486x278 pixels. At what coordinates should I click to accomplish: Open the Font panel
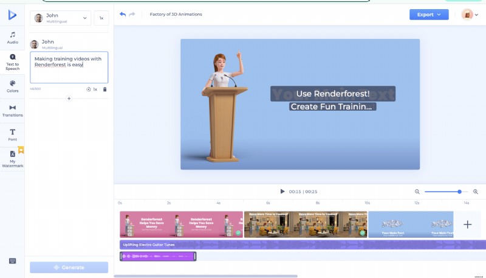click(x=12, y=135)
